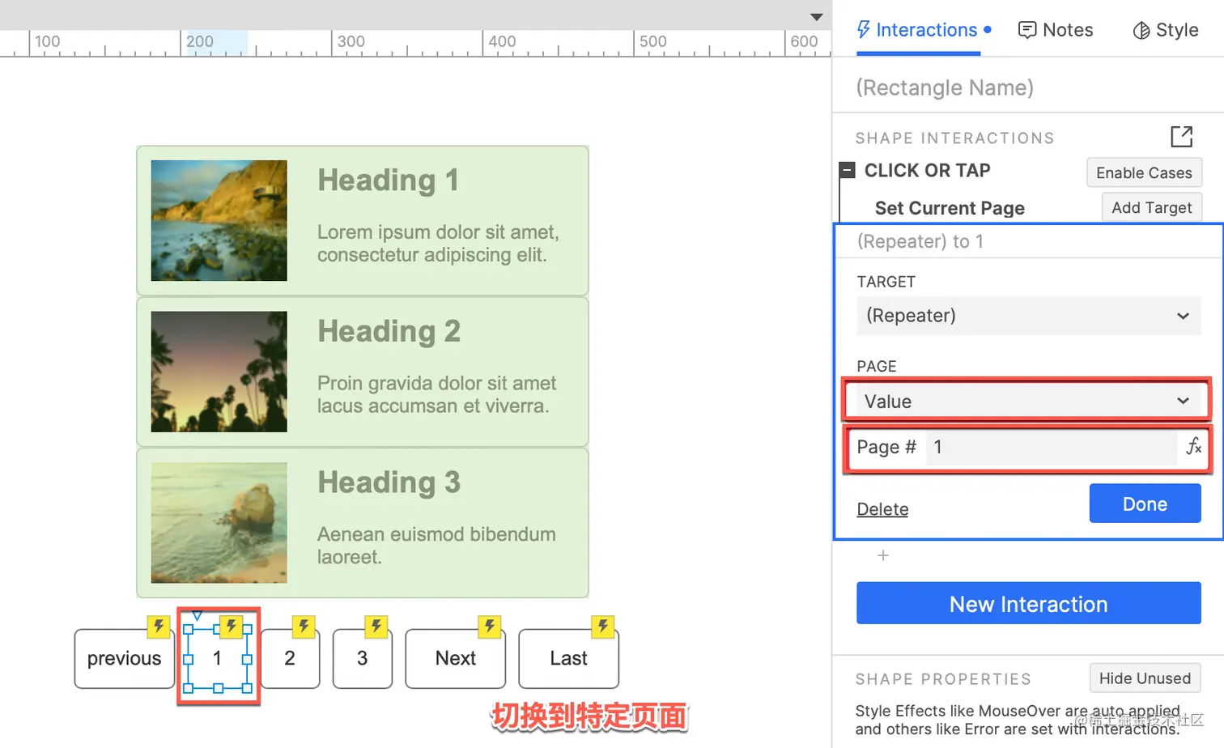Select the Next button on canvas
Viewport: 1224px width, 748px height.
coord(455,659)
